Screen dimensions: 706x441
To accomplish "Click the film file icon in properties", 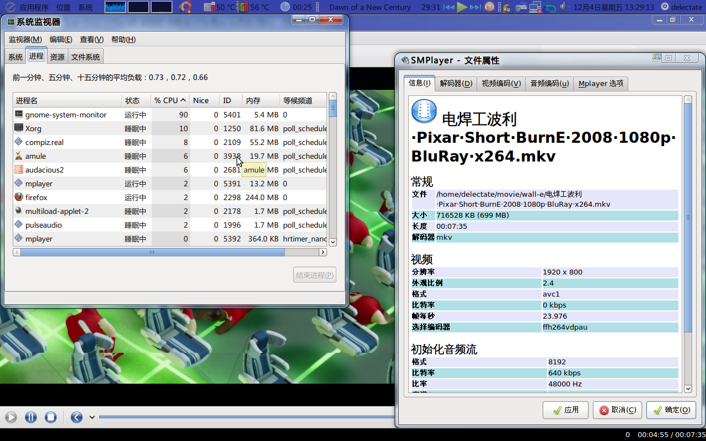I will click(424, 111).
